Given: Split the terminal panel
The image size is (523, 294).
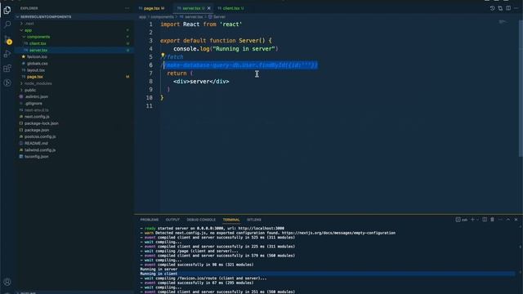Looking at the screenshot, I should pyautogui.click(x=485, y=220).
